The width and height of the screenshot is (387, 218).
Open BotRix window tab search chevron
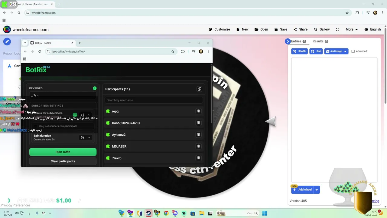25,43
